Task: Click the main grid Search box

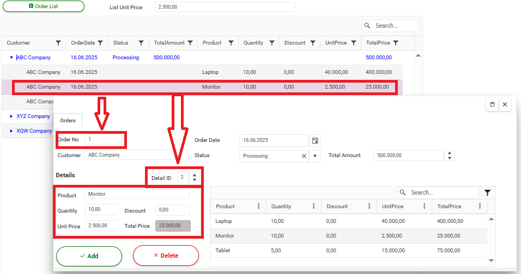Action: 390,26
